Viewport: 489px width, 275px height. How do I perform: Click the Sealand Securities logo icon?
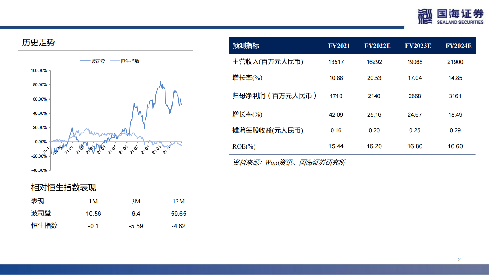click(x=425, y=16)
